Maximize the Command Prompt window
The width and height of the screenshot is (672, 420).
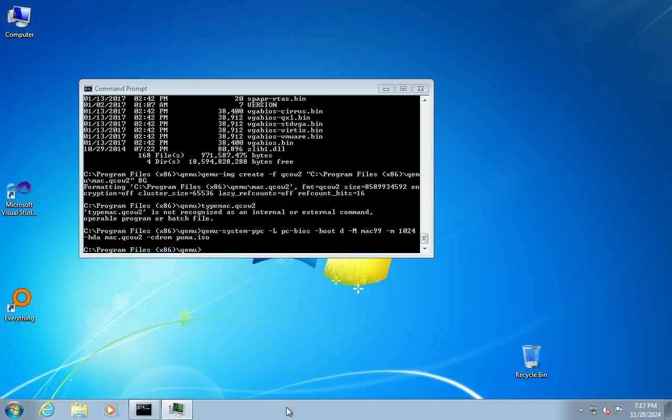point(403,89)
